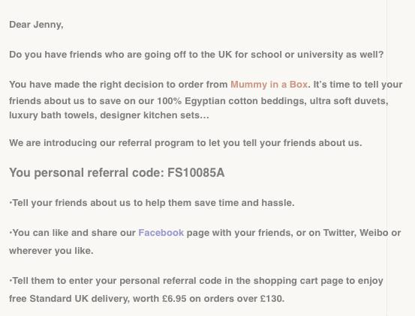Click the vertical divider on right edge
The width and height of the screenshot is (415, 316).
(386, 158)
